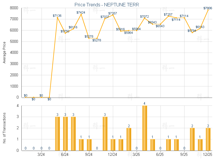The width and height of the screenshot is (214, 159).
Task: Click the tallest bar with 4 transactions
Action: tap(145, 128)
